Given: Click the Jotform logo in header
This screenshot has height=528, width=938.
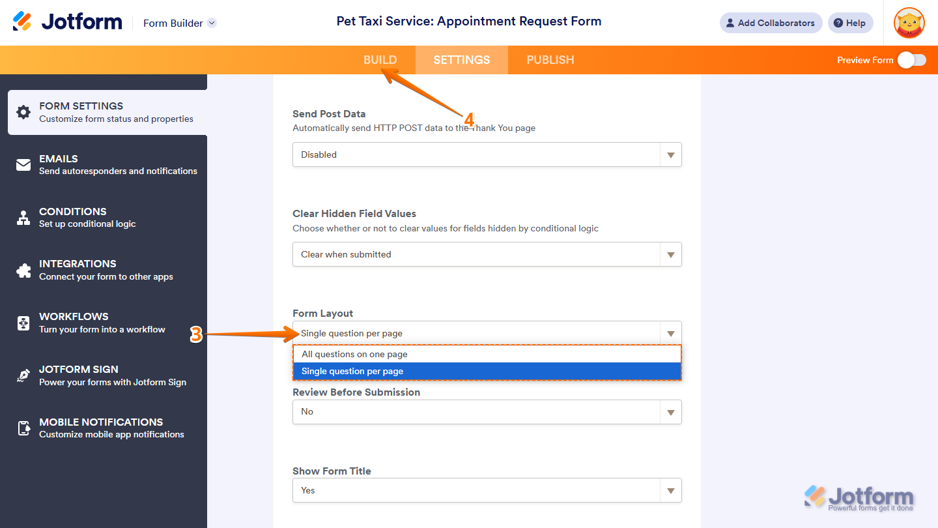Looking at the screenshot, I should [x=67, y=22].
